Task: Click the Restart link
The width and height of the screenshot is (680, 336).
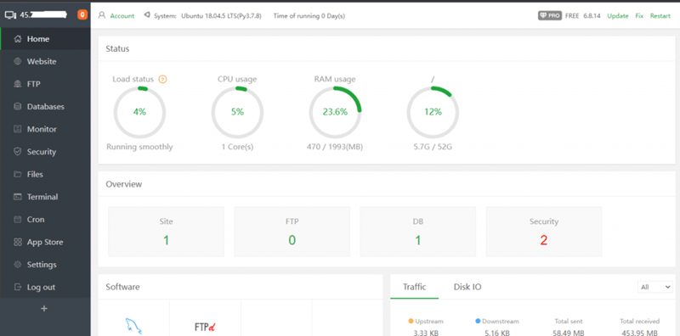Action: [x=660, y=15]
